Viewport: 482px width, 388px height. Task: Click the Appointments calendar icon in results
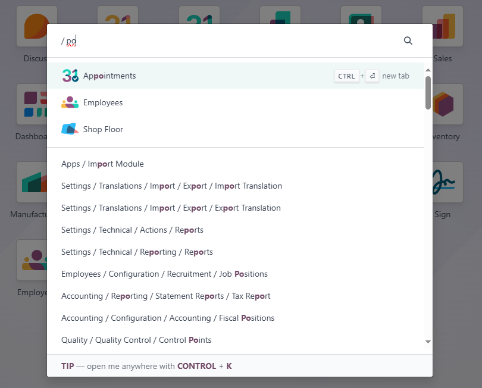point(70,76)
